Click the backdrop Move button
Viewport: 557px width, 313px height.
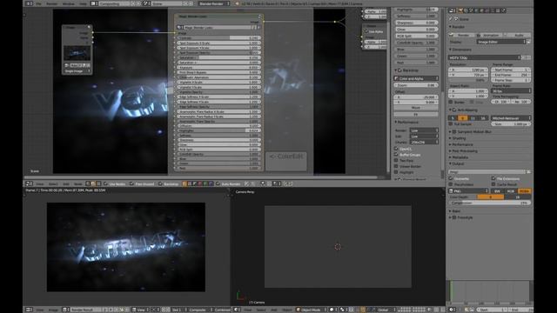tap(416, 108)
